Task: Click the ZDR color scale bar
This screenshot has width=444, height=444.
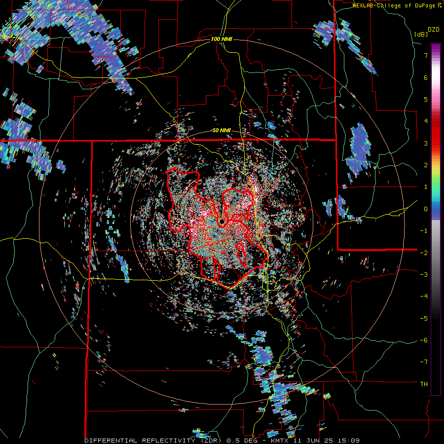Action: [x=436, y=219]
